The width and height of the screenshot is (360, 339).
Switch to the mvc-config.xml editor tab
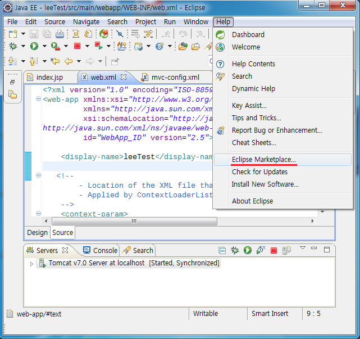pyautogui.click(x=175, y=77)
